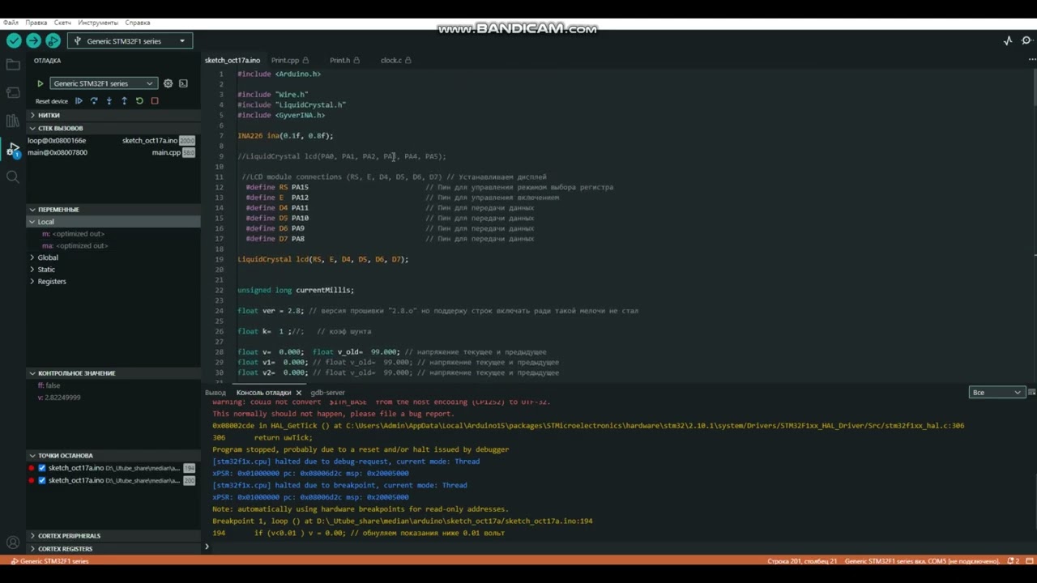Open the Debug sidebar icon

coord(13,149)
